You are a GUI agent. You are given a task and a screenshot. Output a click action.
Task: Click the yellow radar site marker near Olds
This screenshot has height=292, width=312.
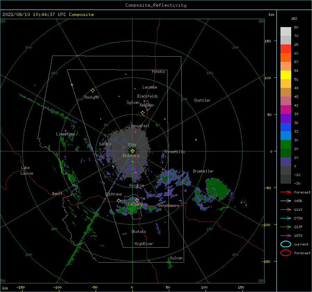tap(132, 151)
